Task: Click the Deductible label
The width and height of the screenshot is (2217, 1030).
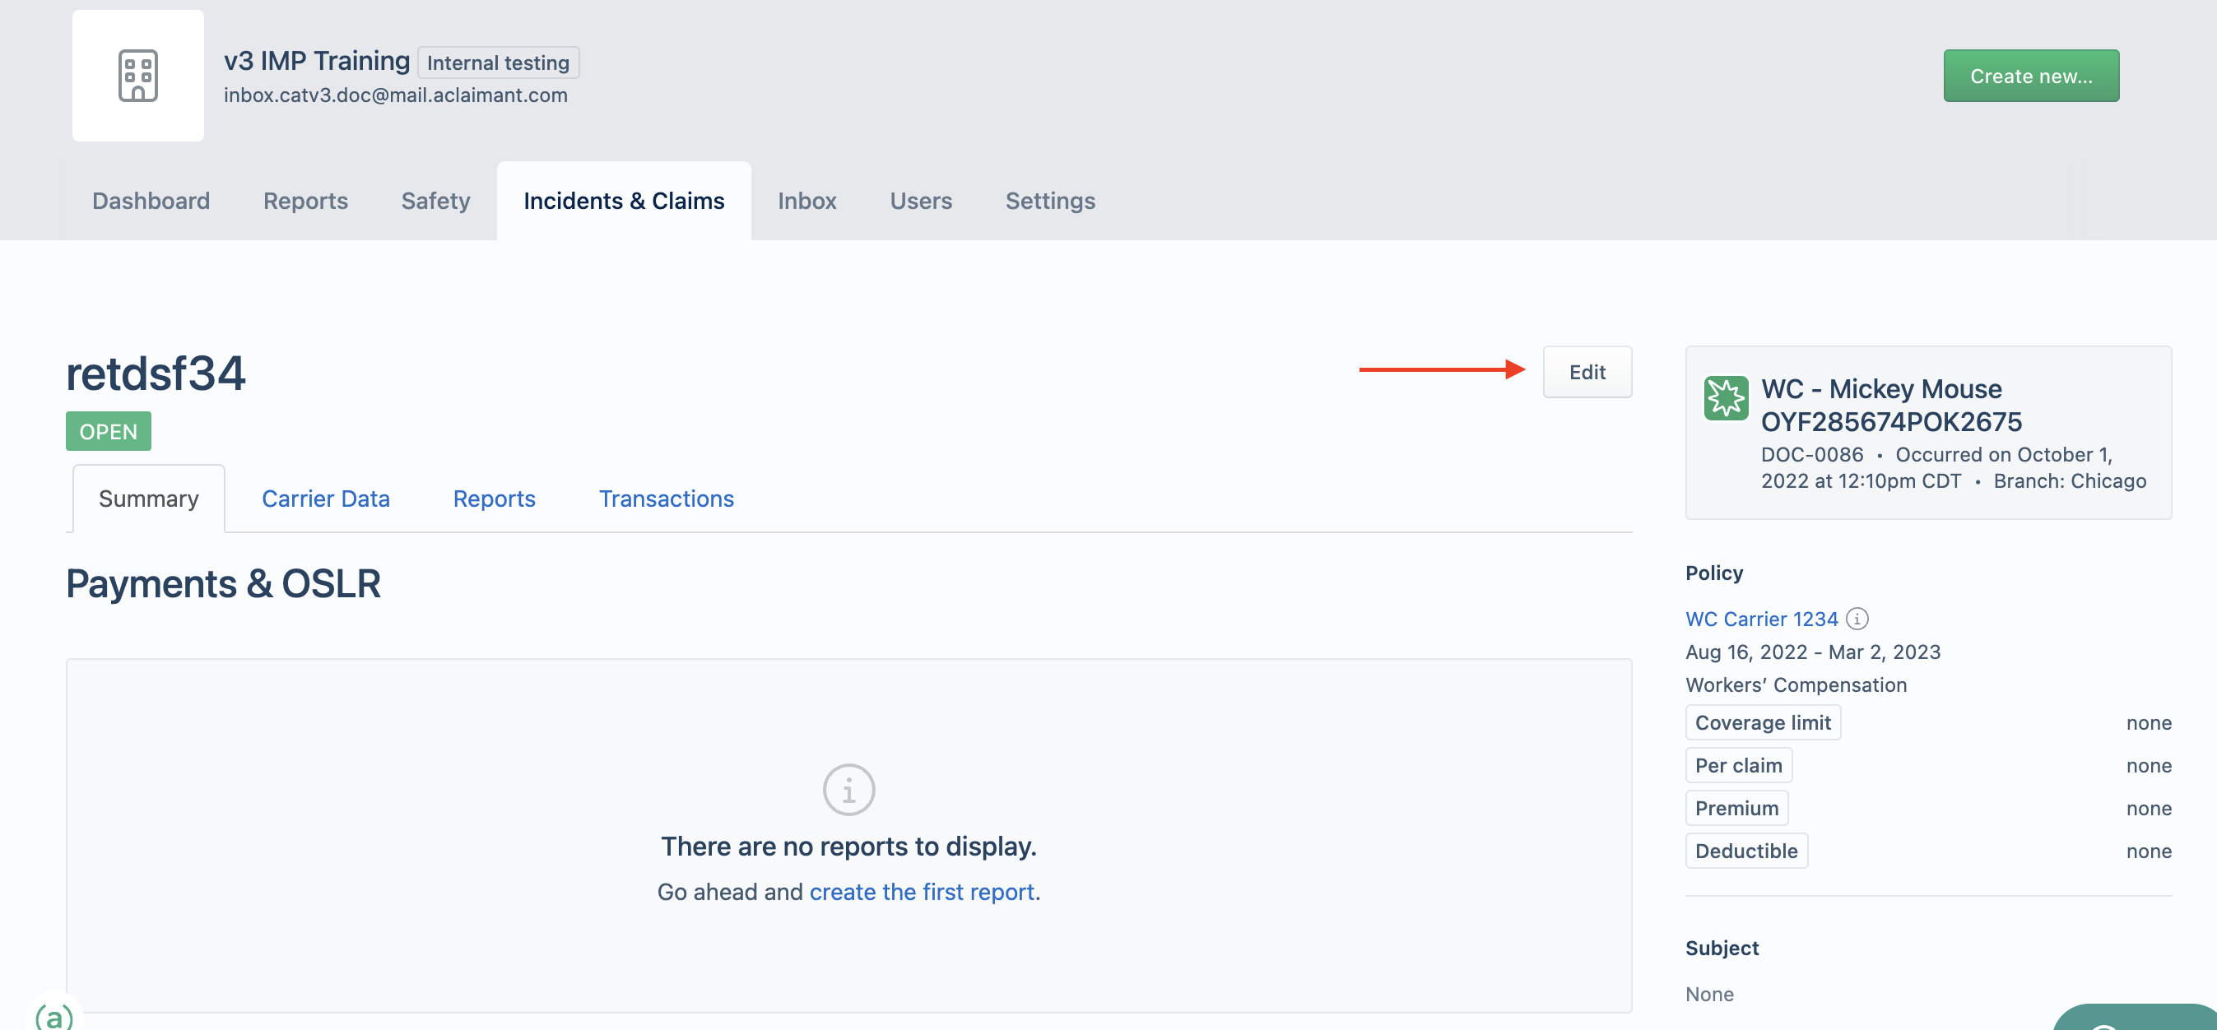Action: point(1746,851)
